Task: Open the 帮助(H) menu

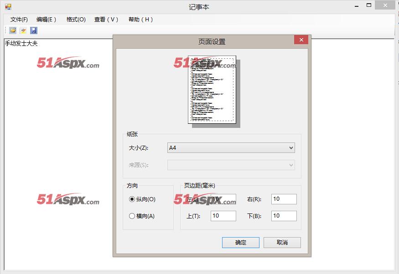Action: [x=140, y=20]
